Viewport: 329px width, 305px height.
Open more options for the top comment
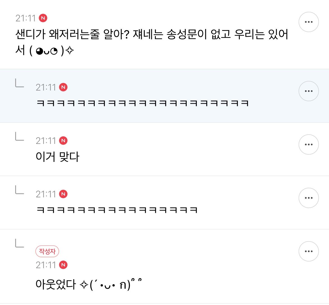coord(308,22)
